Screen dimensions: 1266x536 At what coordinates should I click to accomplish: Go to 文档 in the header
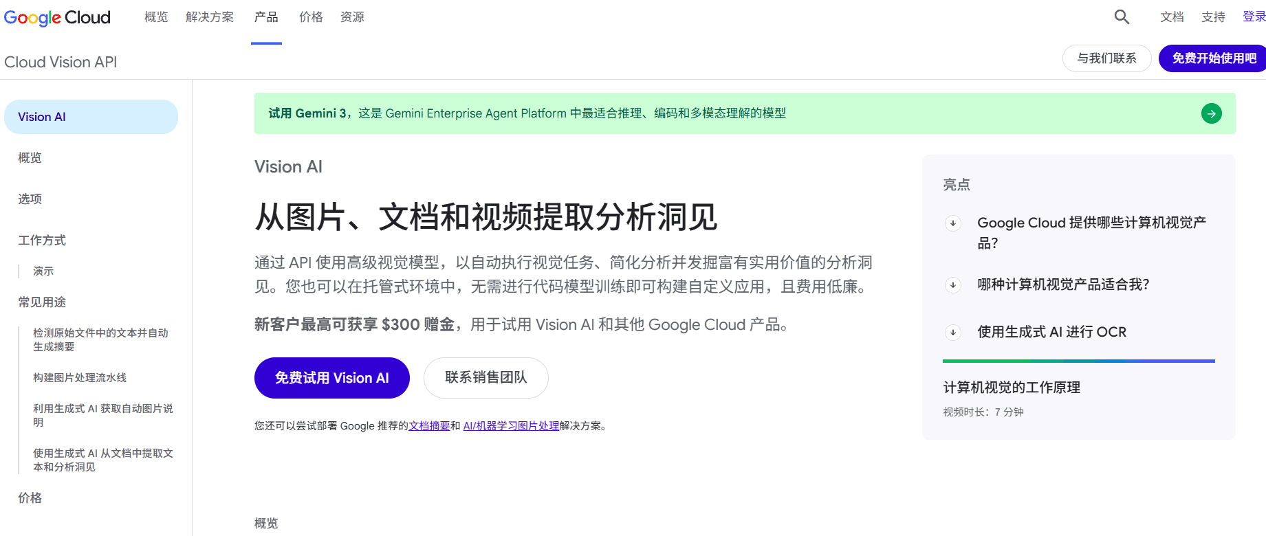point(1172,17)
